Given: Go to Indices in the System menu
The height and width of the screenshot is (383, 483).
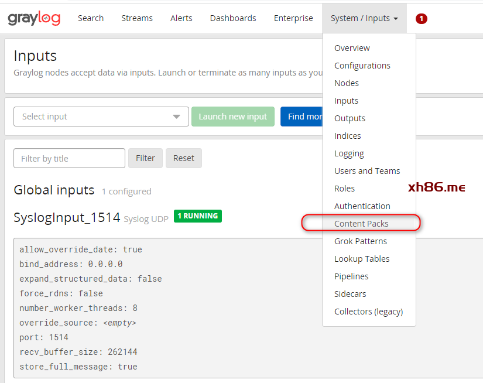Looking at the screenshot, I should click(347, 136).
